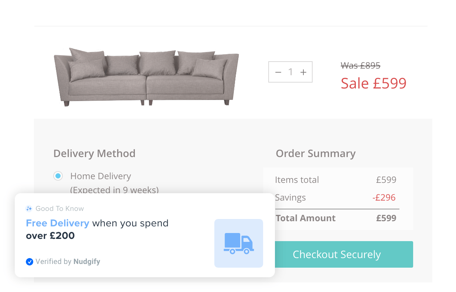Click the delivery truck icon
The height and width of the screenshot is (292, 456).
239,243
